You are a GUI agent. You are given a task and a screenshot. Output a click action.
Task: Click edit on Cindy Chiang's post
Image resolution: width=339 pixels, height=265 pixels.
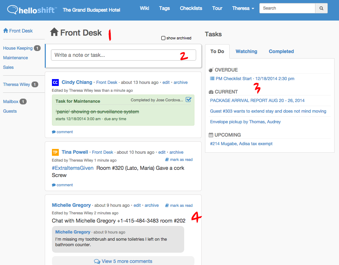(166, 82)
